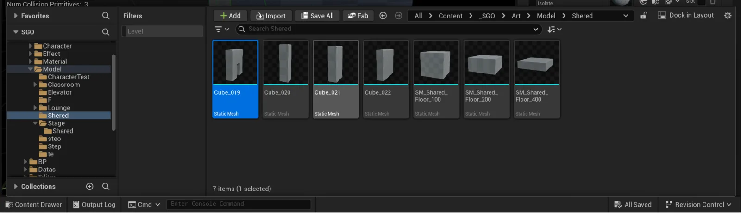Search in the SGO folder tree
This screenshot has height=213, width=741.
click(106, 32)
